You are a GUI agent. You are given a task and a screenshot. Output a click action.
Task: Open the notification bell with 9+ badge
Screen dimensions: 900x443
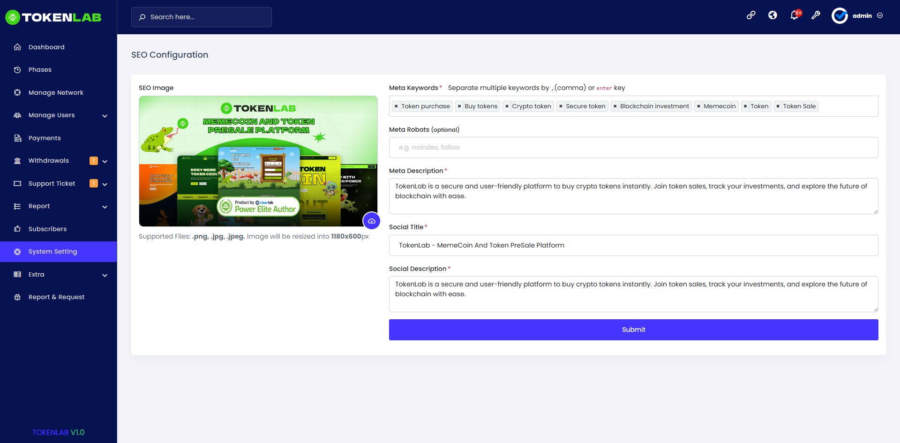tap(794, 15)
